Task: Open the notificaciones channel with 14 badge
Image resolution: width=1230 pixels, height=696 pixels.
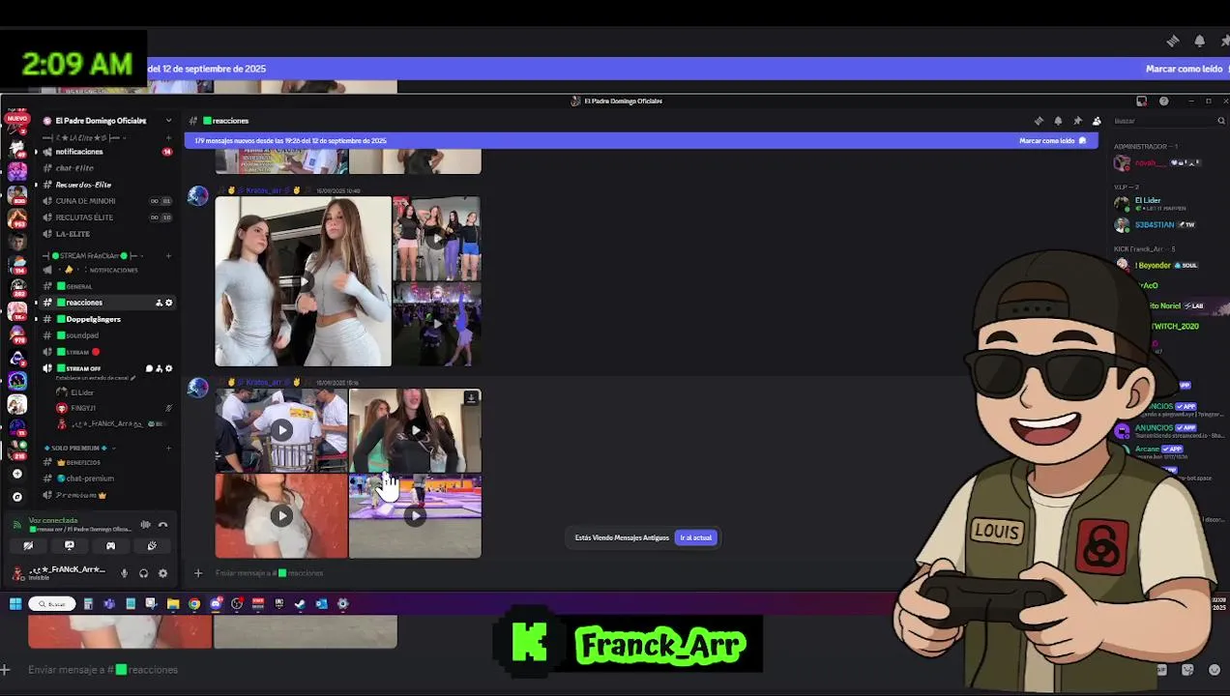Action: [106, 152]
